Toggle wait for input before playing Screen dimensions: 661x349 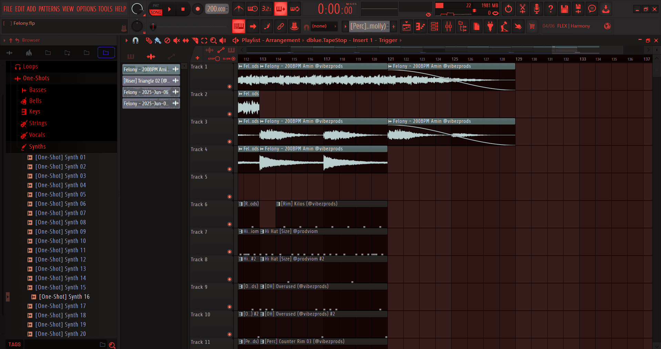coord(252,9)
